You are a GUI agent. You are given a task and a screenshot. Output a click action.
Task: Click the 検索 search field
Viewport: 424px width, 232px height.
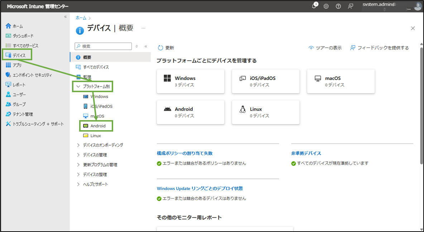103,46
